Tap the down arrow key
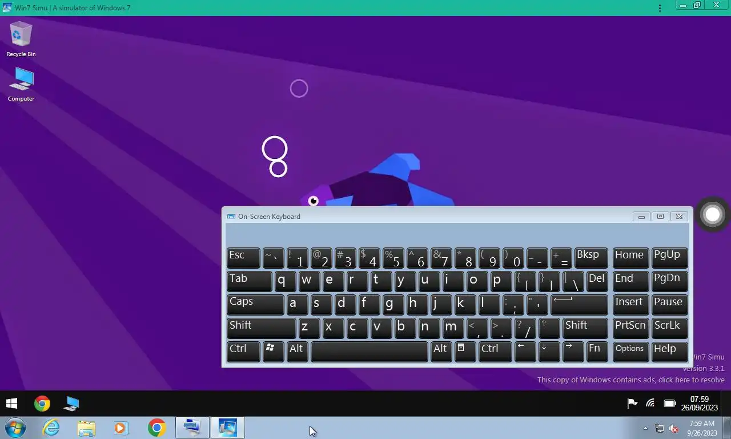 (549, 352)
